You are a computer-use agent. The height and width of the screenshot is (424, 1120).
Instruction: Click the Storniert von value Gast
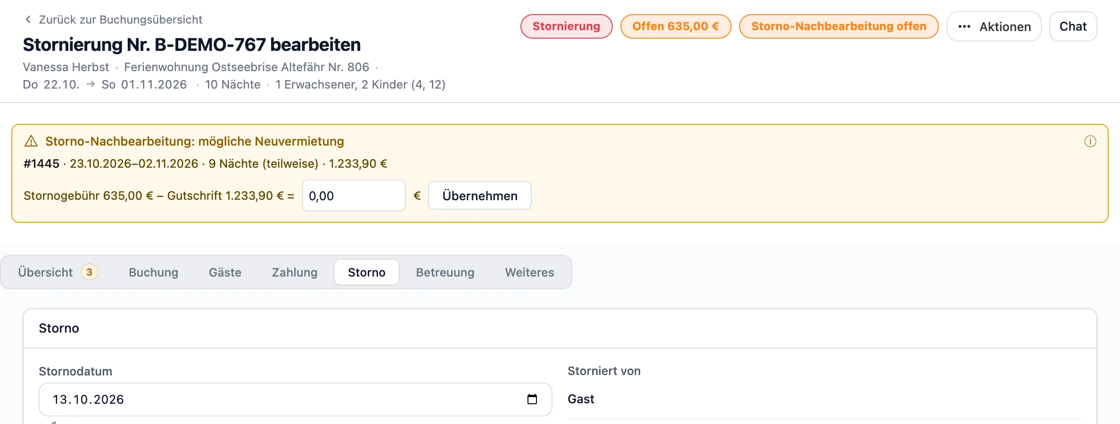click(581, 399)
